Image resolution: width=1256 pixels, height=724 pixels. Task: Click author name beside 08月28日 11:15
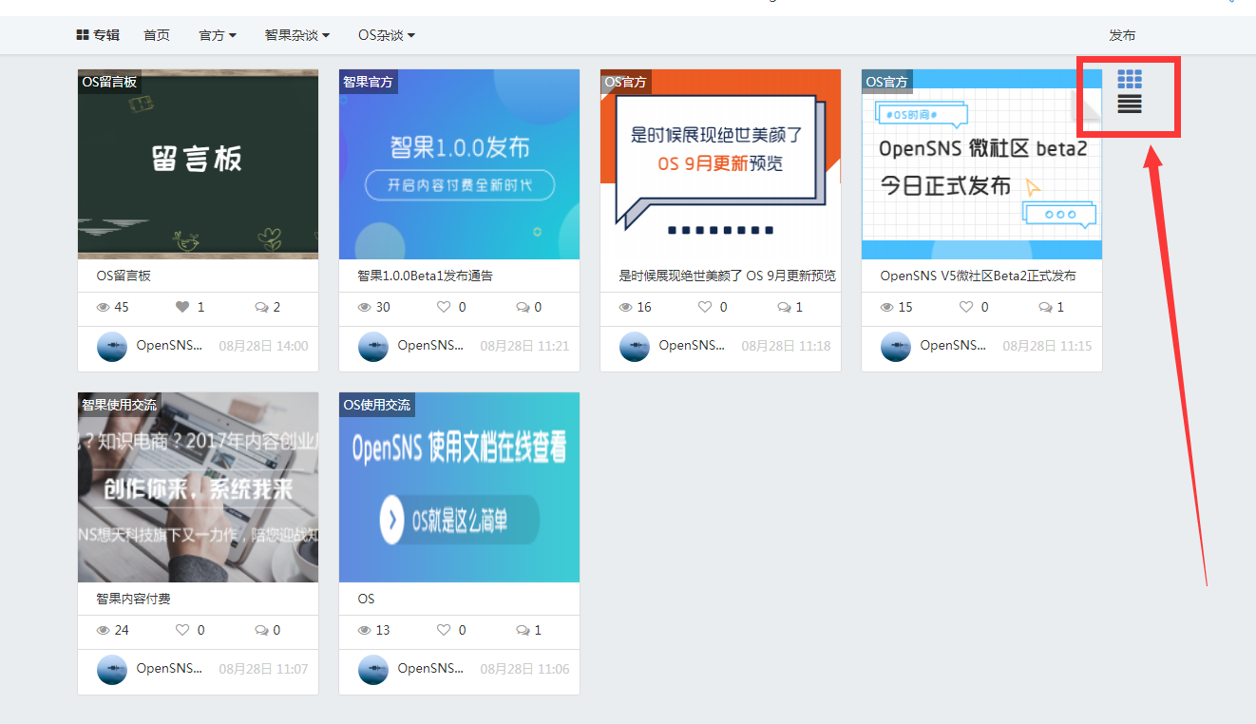(953, 346)
